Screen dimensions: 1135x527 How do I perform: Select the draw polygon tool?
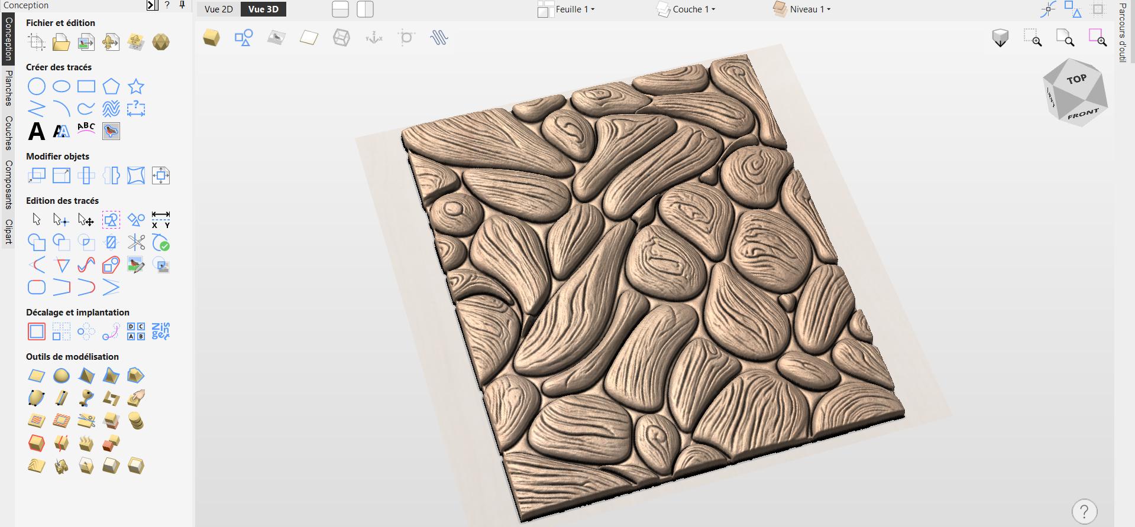[111, 87]
